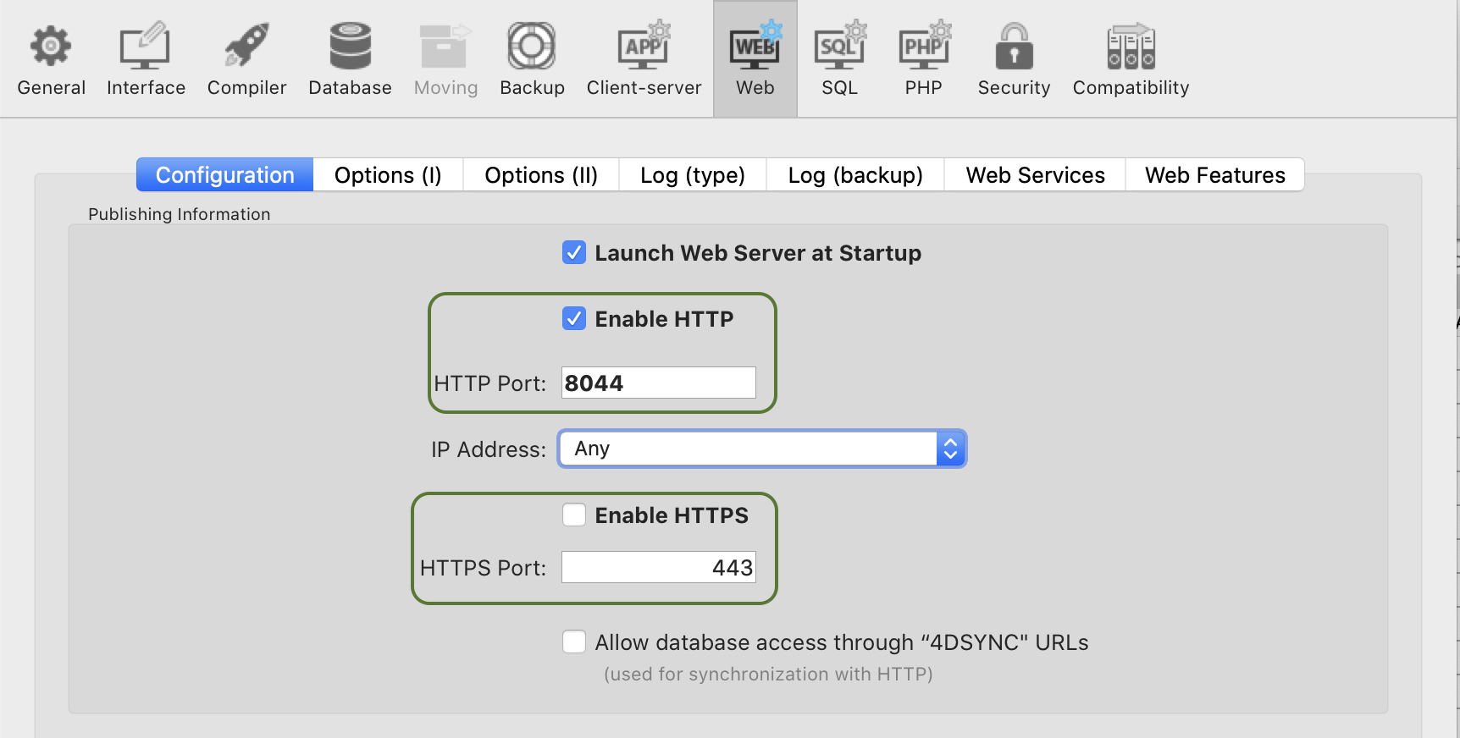Open the PHP settings page

(923, 59)
